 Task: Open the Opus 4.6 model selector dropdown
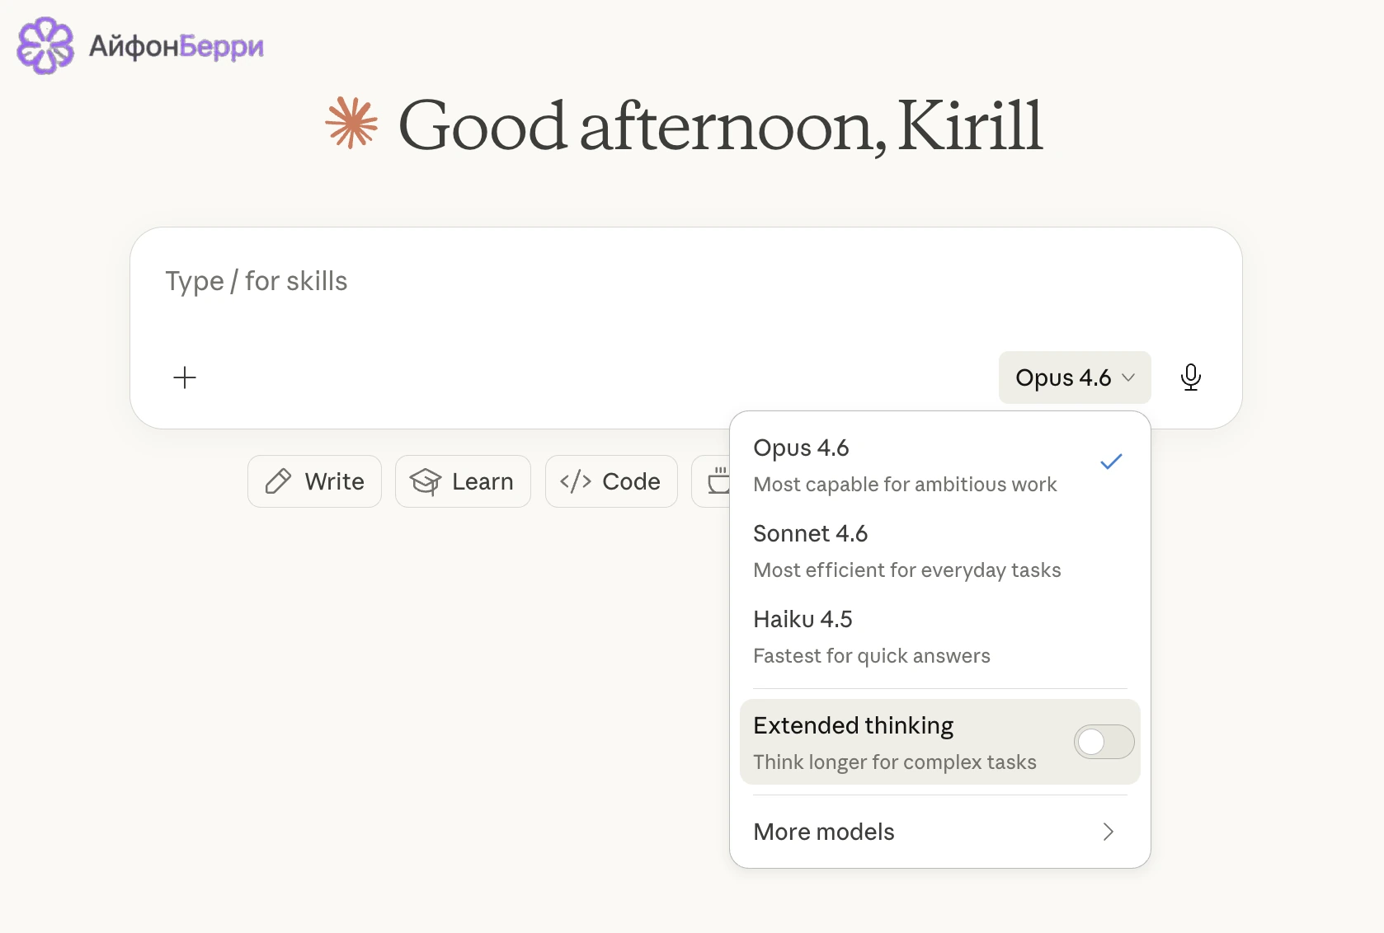[x=1075, y=377]
